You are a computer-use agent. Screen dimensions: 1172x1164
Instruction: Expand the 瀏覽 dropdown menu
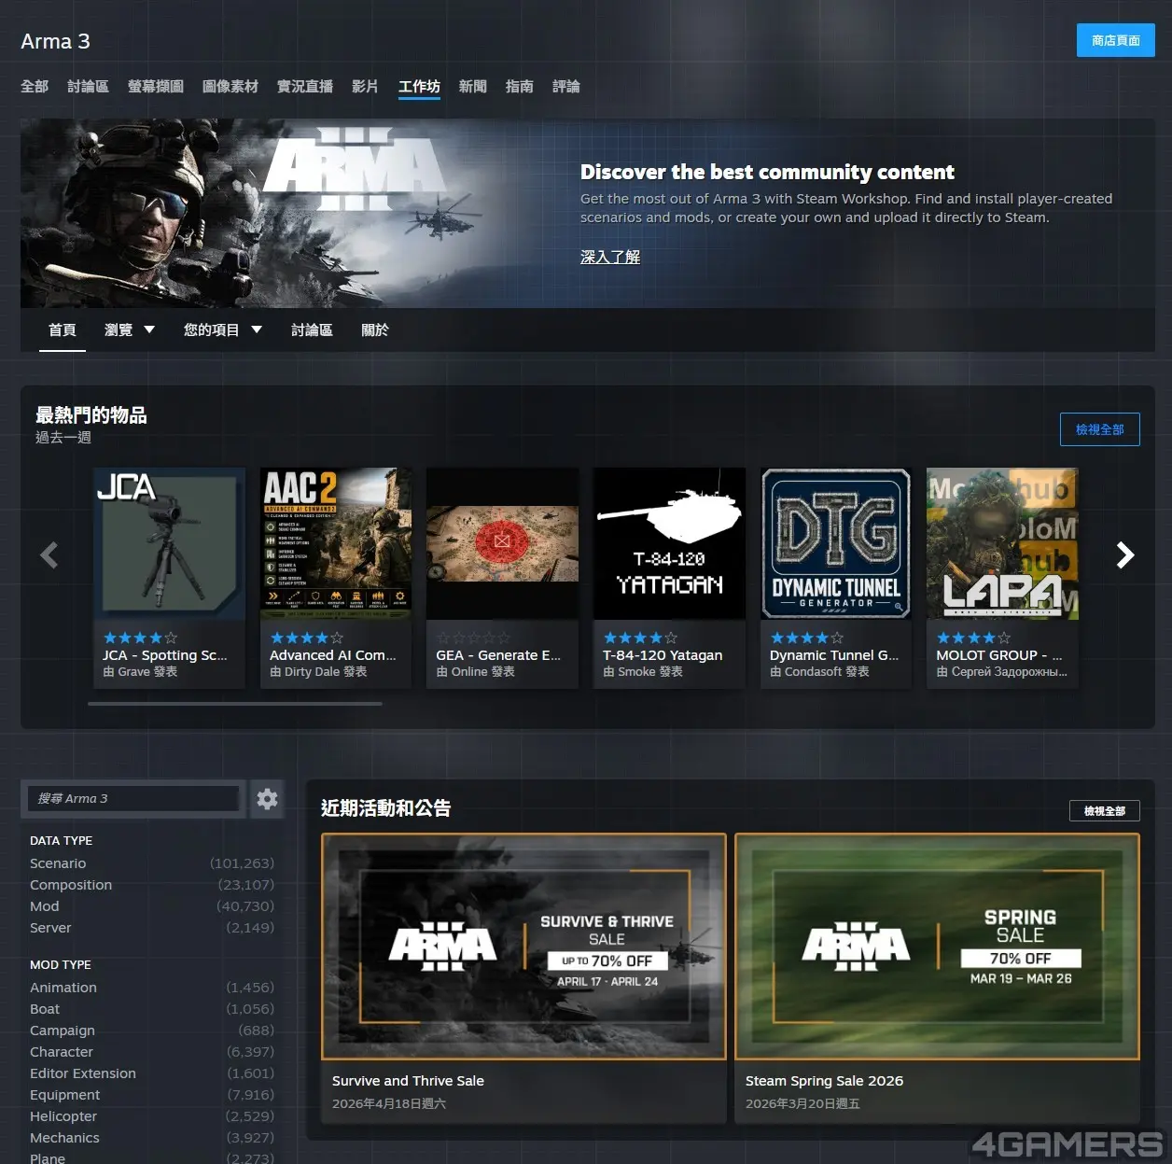130,330
